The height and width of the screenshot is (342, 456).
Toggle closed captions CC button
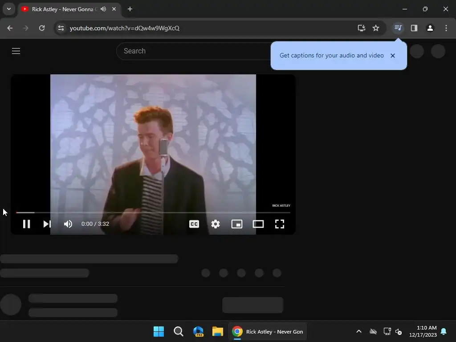click(x=194, y=224)
